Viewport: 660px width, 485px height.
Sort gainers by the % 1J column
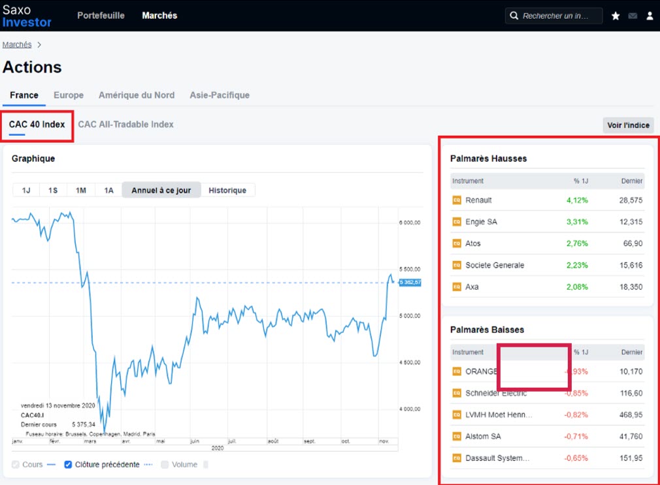click(x=581, y=181)
